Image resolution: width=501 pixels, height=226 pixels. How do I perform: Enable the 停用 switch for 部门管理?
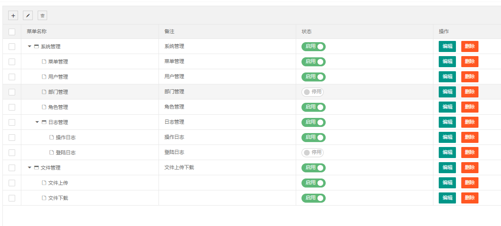313,92
